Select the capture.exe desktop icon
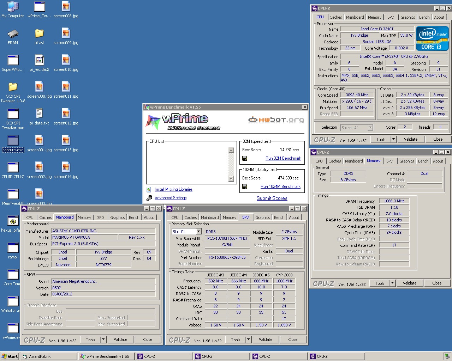The width and height of the screenshot is (452, 361). click(13, 144)
